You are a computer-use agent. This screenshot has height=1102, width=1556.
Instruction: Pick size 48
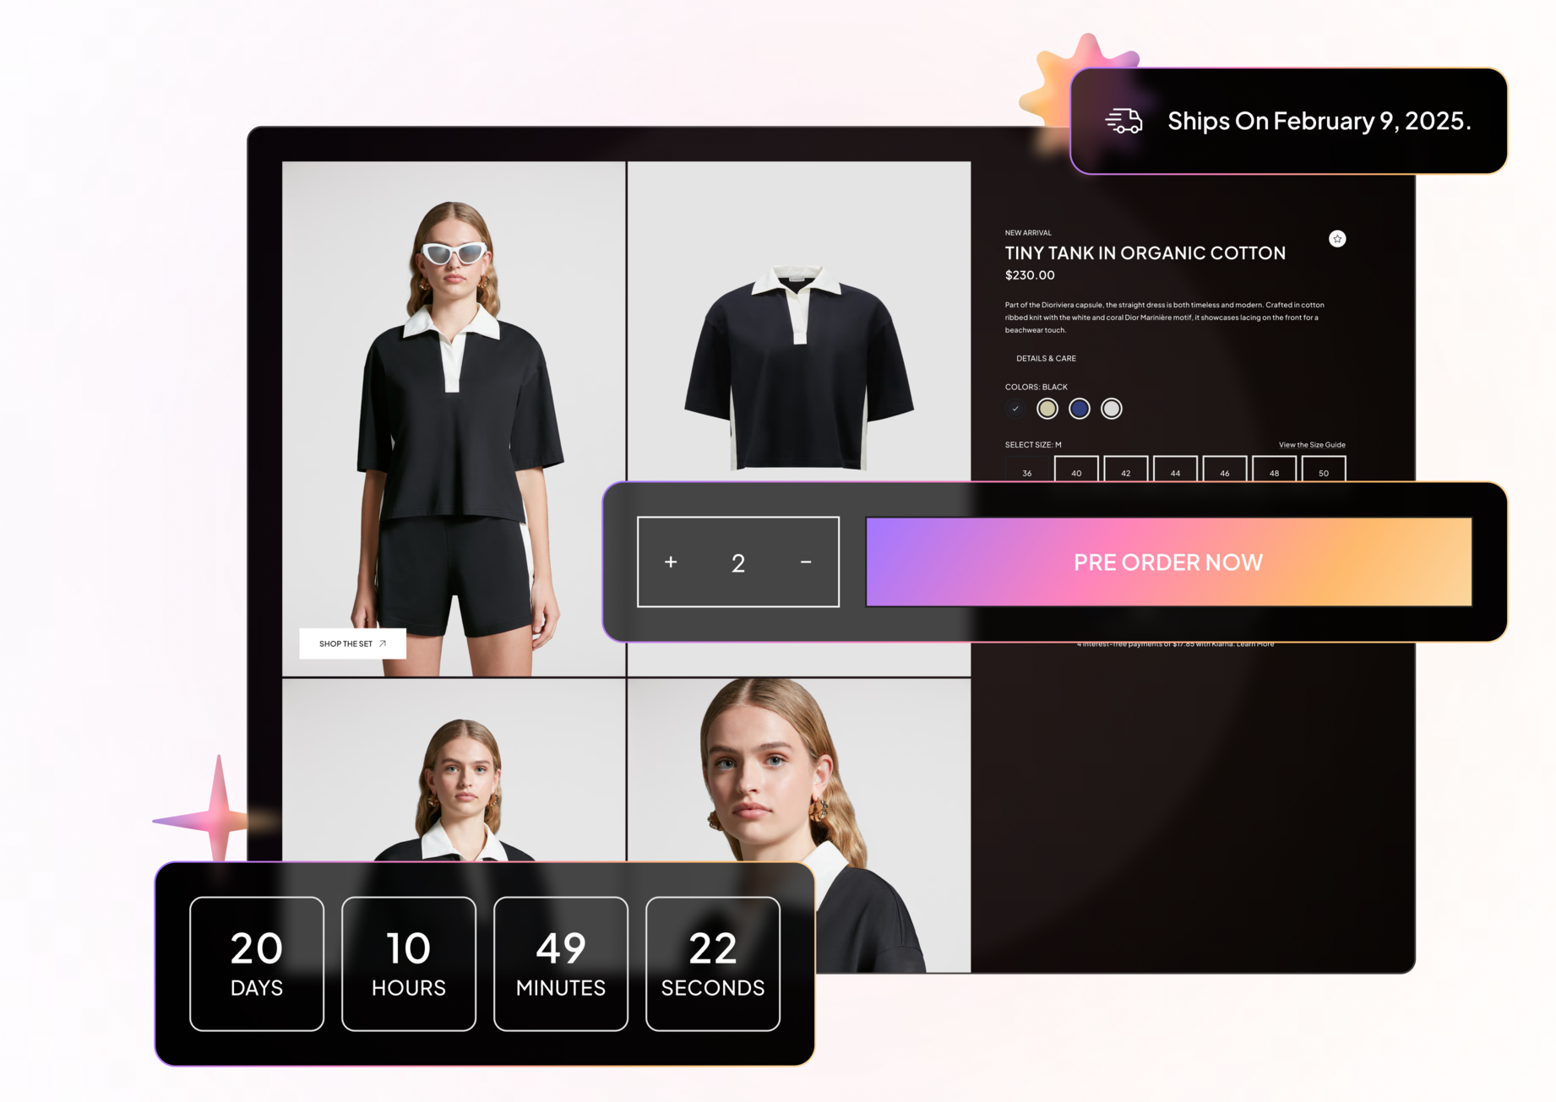(1274, 471)
